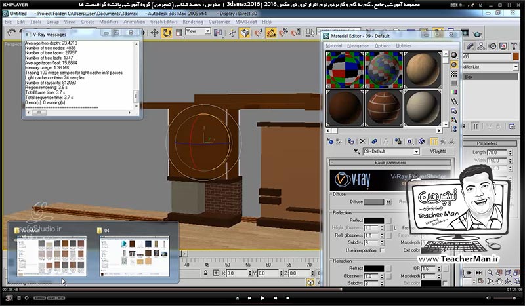
Task: Open the MAXScript menu
Action: pyautogui.click(x=246, y=22)
